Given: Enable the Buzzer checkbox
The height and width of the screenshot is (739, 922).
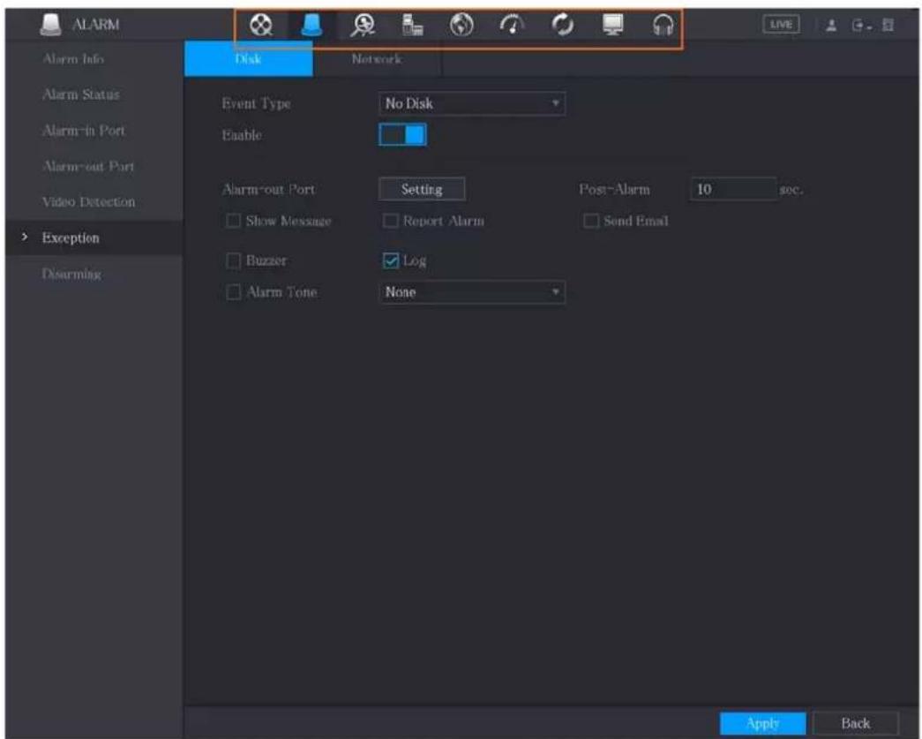Looking at the screenshot, I should coord(234,260).
